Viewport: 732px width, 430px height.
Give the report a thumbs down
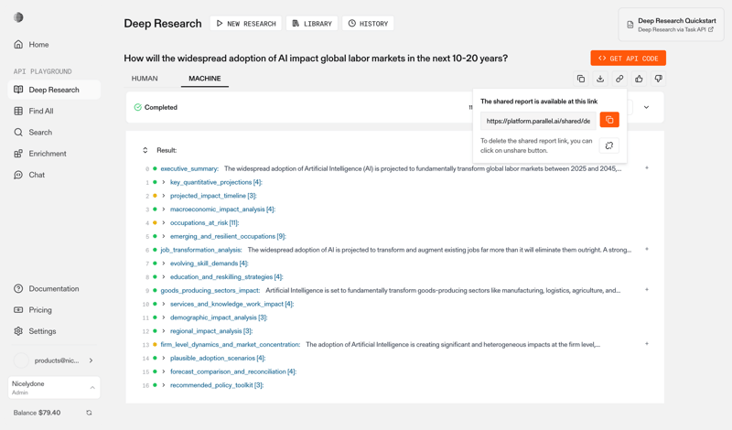coord(658,79)
